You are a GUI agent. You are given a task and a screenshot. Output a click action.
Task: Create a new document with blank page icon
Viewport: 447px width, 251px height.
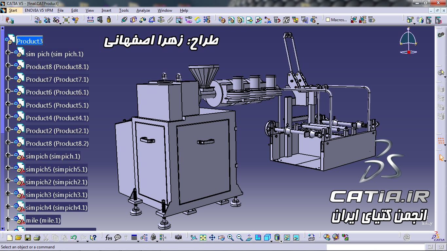(9, 238)
